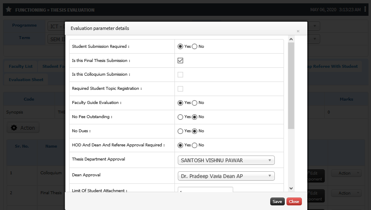Open Dean Approval dropdown

pyautogui.click(x=226, y=176)
